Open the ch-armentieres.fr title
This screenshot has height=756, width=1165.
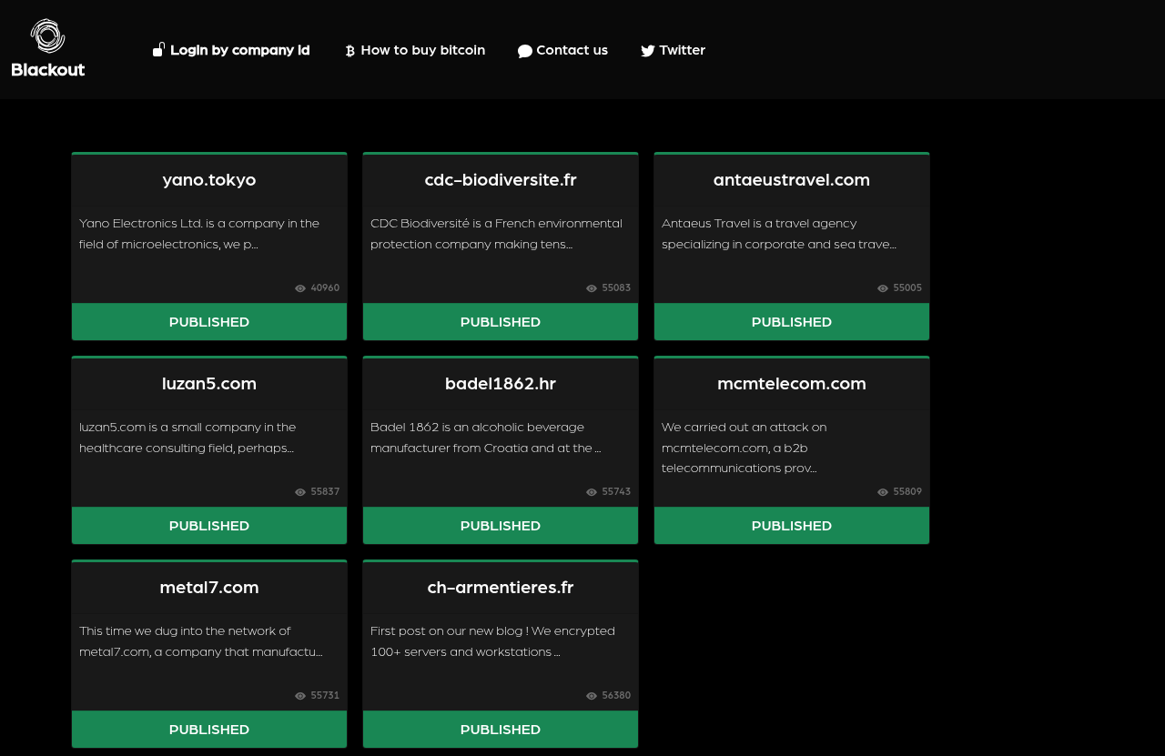coord(501,588)
